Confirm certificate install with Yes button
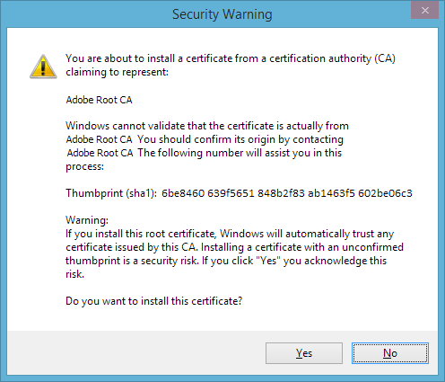The height and width of the screenshot is (382, 445). tap(304, 353)
